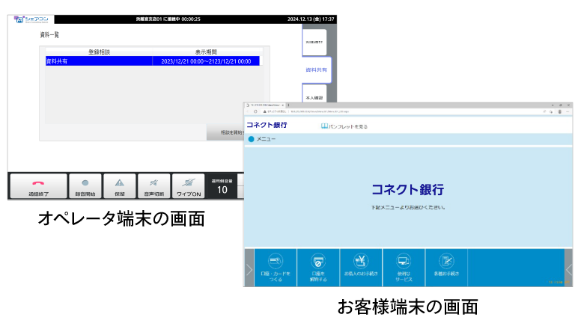Toggle the ワイプON wipe display

click(x=188, y=183)
